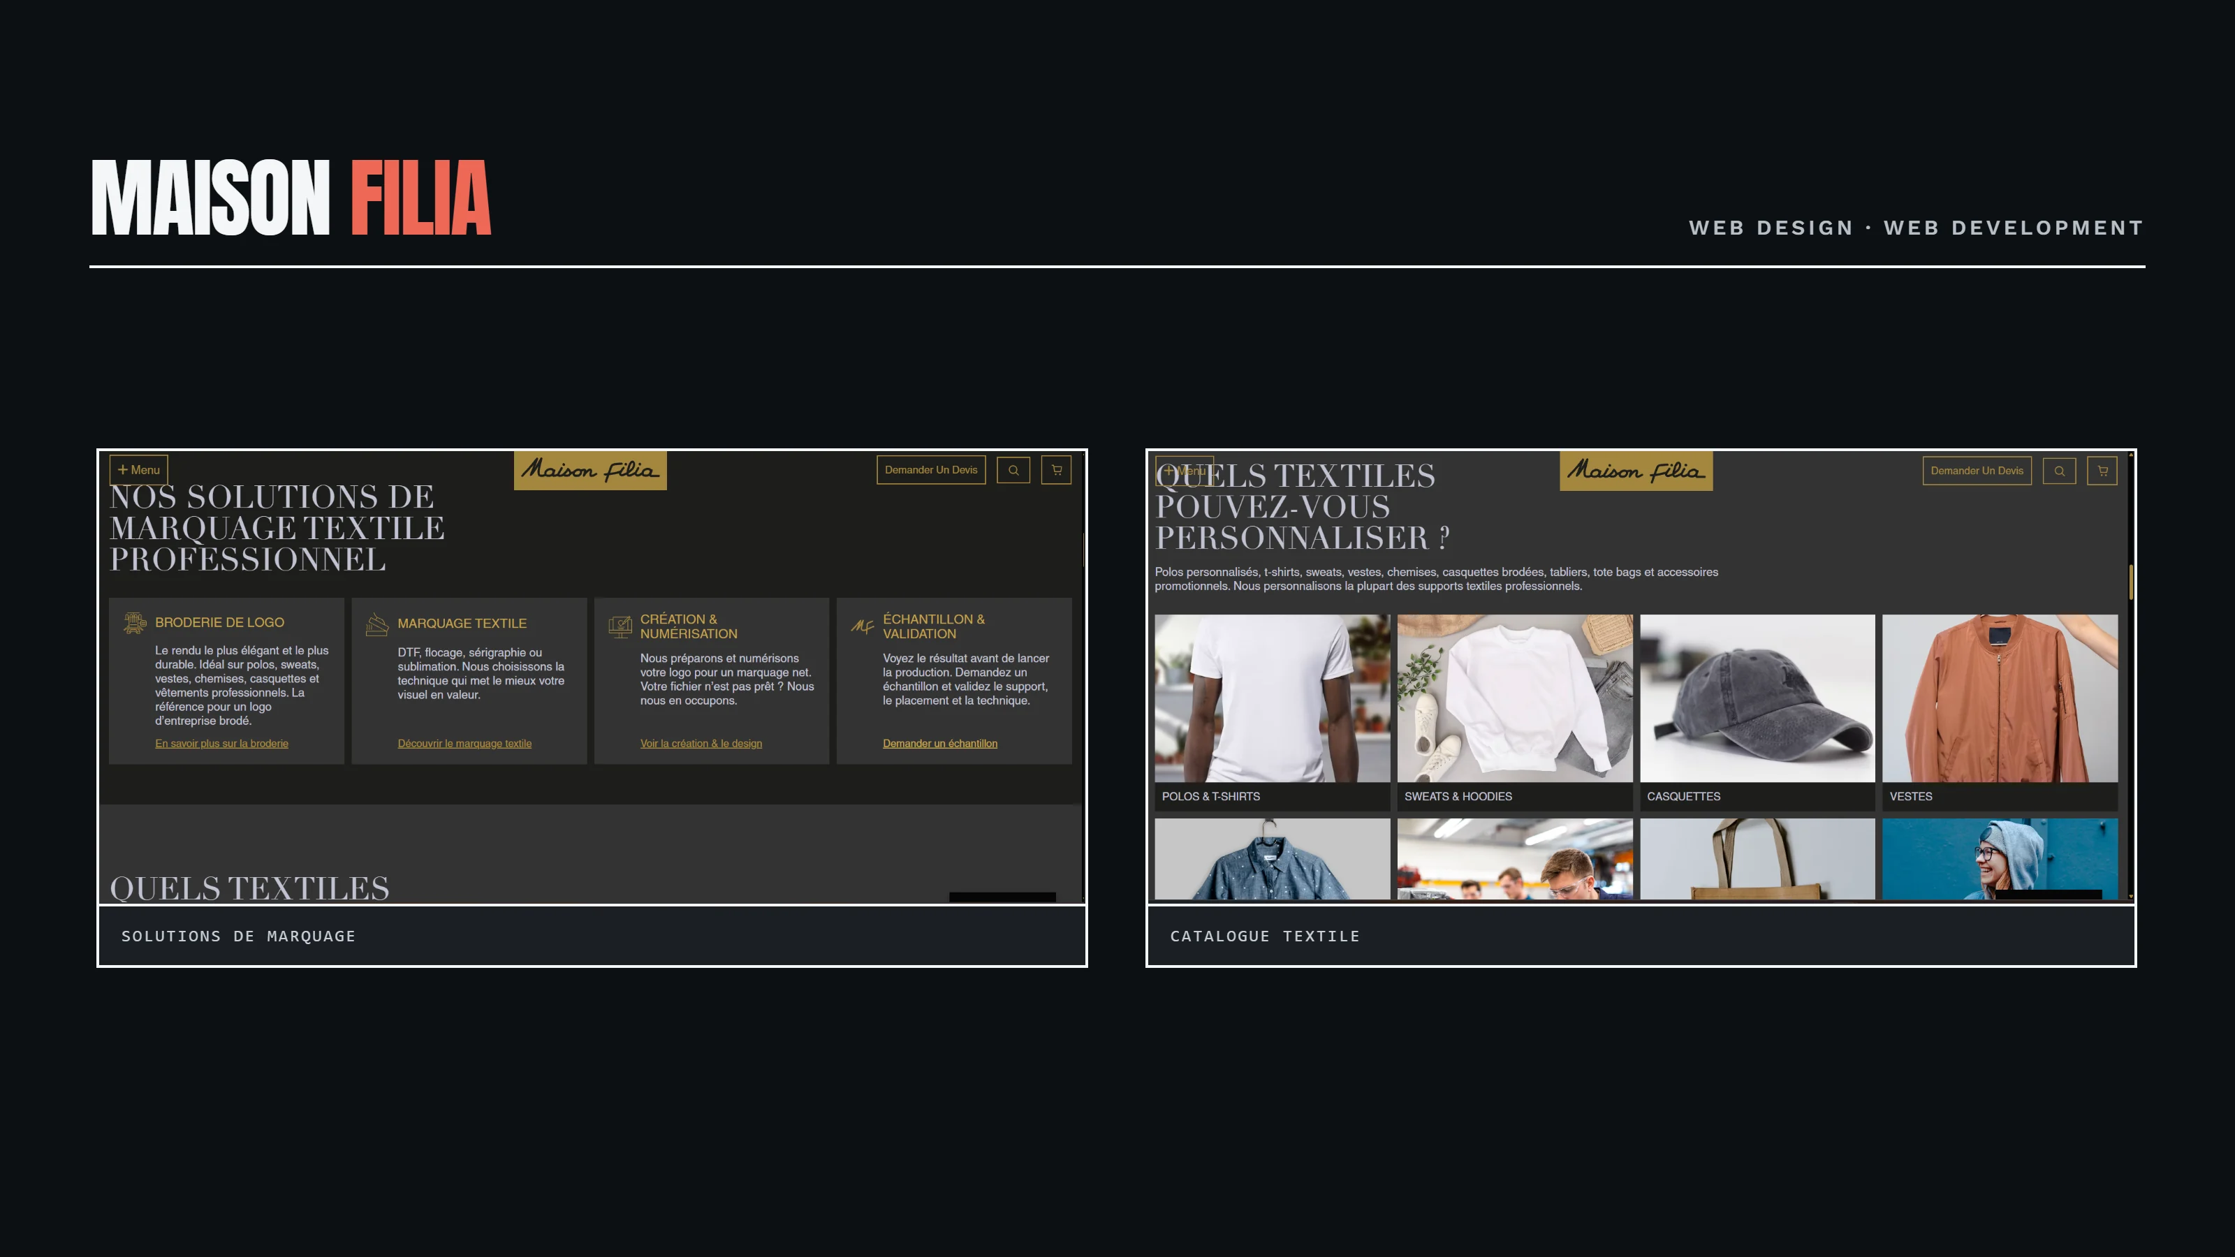Click Maison Filia logo in left screenshot
2235x1257 pixels.
coord(590,470)
